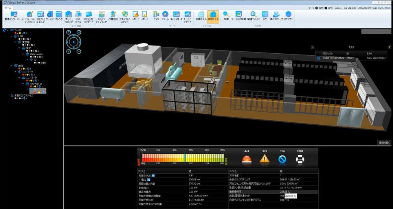Show 現在のユーザ current users
The width and height of the screenshot is (393, 209).
pyautogui.click(x=276, y=16)
